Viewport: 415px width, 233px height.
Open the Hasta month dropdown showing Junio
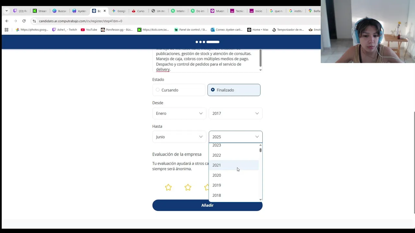179,137
